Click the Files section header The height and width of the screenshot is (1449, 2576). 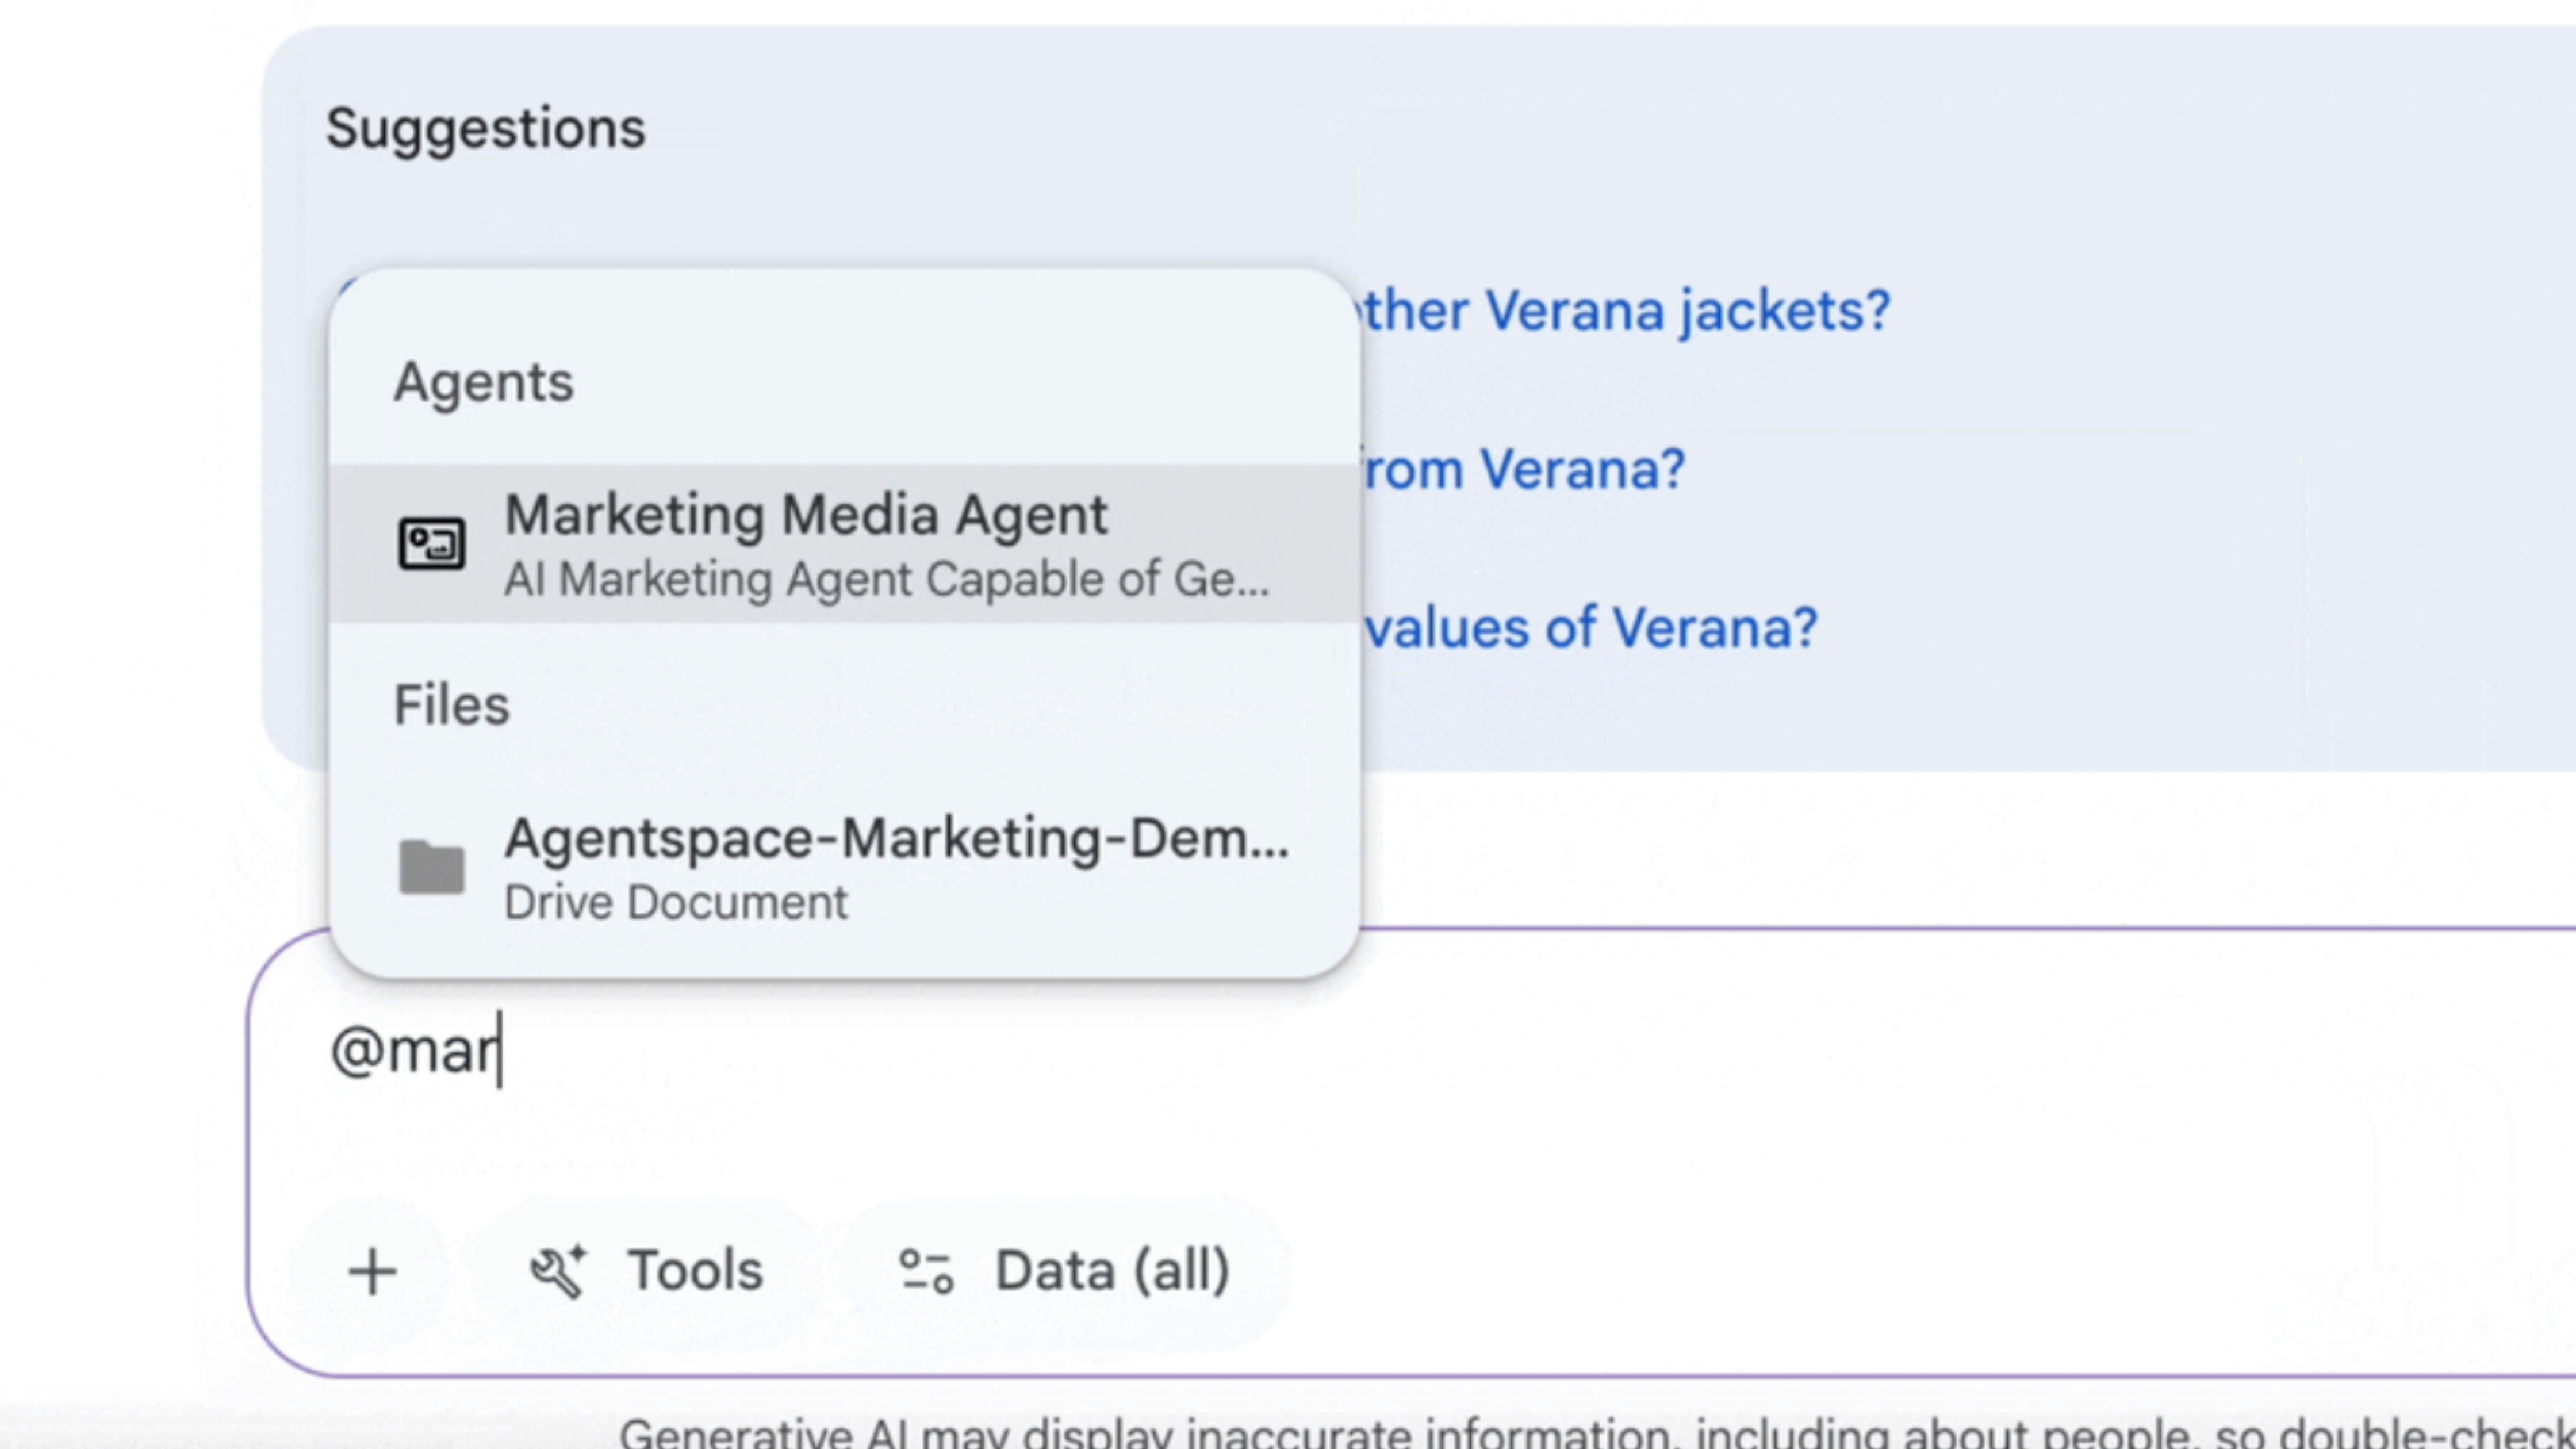tap(451, 706)
